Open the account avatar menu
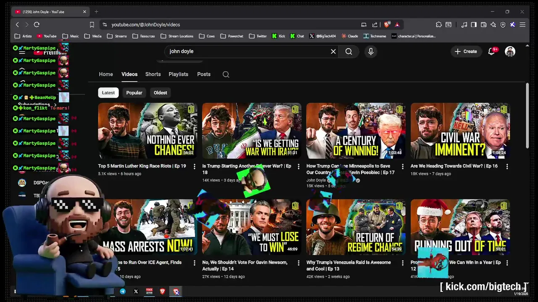This screenshot has width=538, height=302. tap(510, 51)
